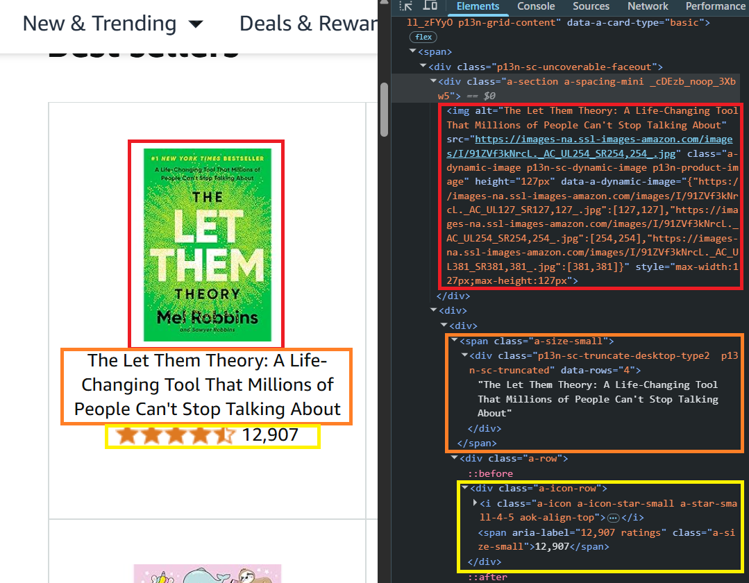Open the Sources tab
Image resolution: width=749 pixels, height=583 pixels.
coord(591,6)
